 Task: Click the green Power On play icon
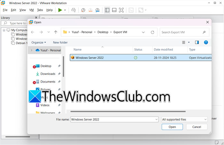tap(60, 10)
